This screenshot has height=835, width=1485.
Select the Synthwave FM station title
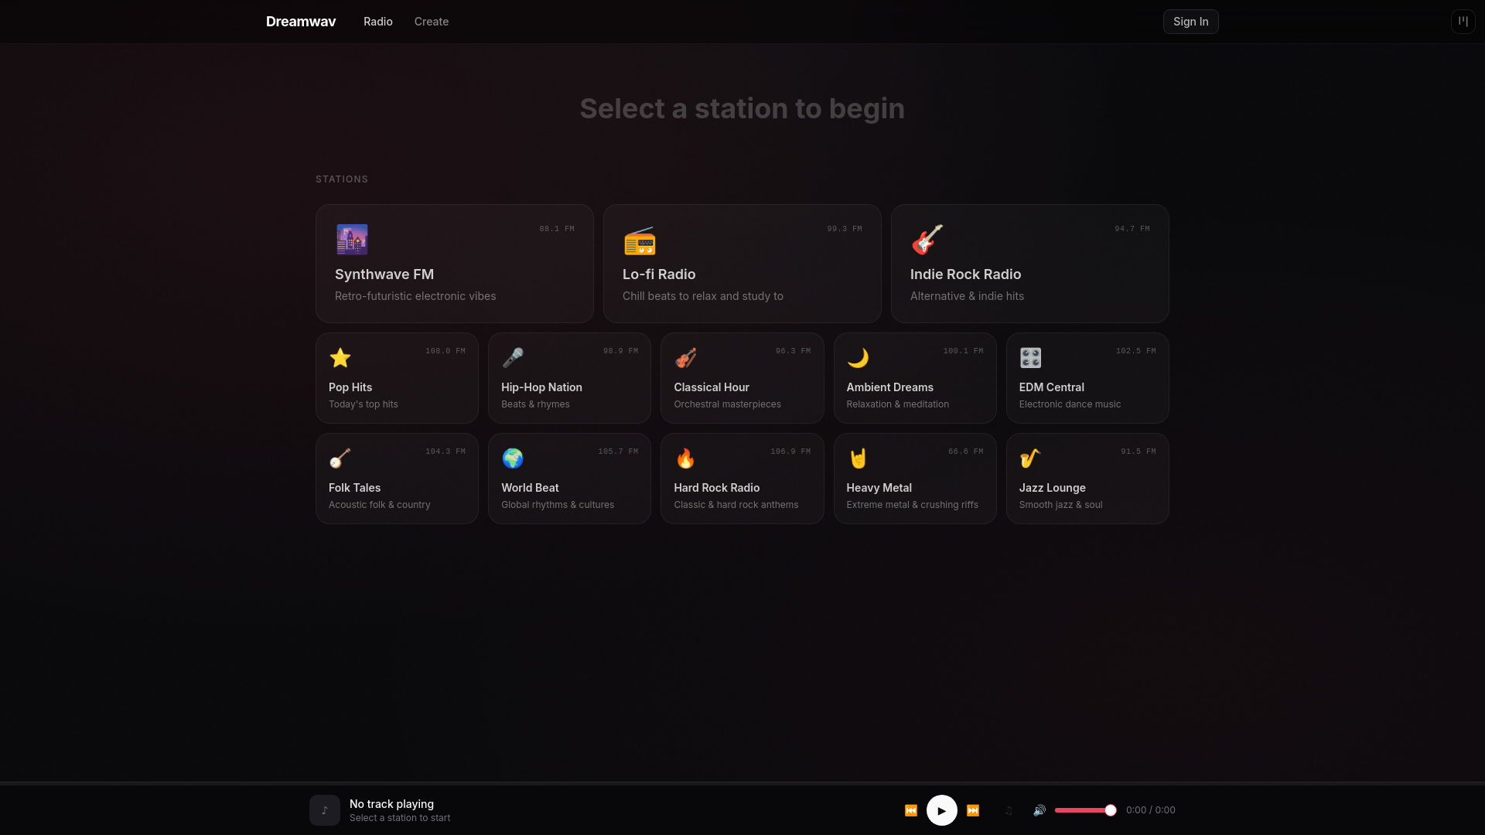tap(384, 274)
